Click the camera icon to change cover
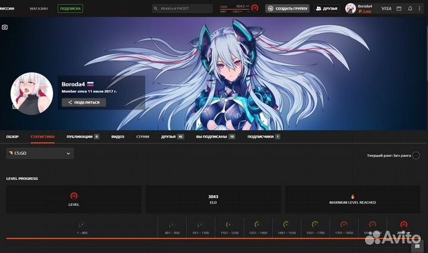This screenshot has height=253, width=428. pyautogui.click(x=5, y=27)
